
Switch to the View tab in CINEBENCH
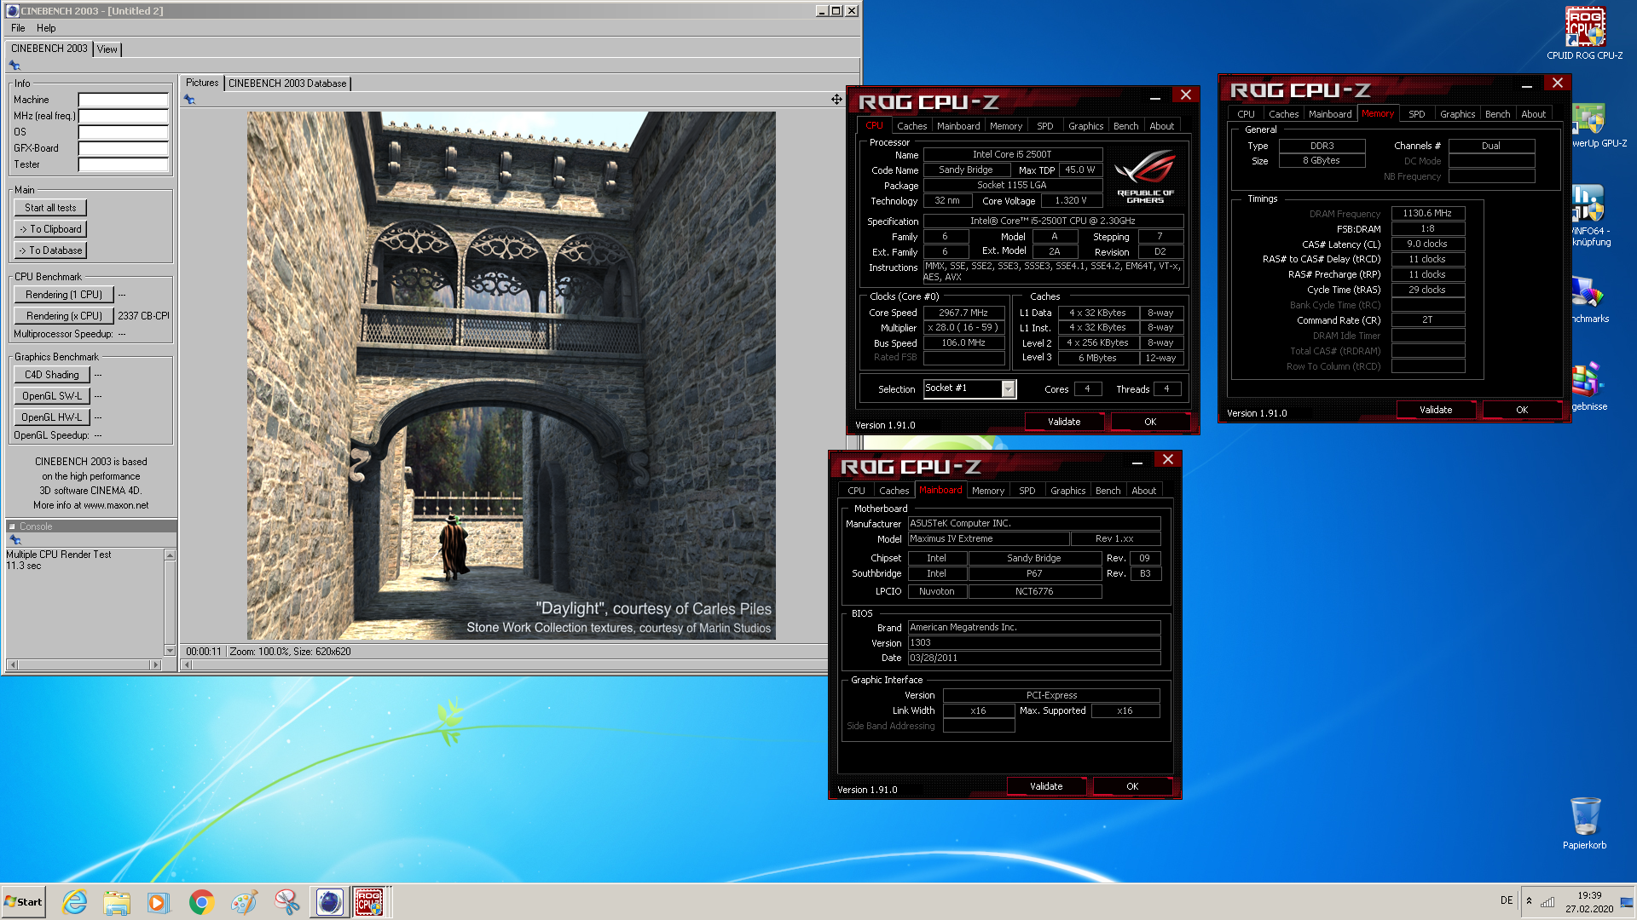(x=107, y=49)
